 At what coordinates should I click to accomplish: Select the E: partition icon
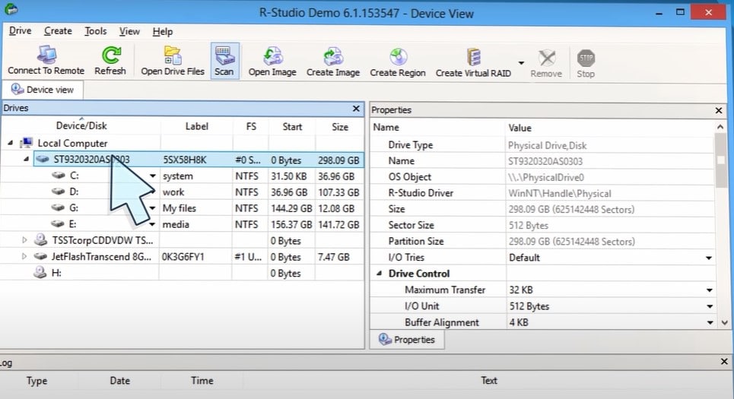pyautogui.click(x=58, y=223)
